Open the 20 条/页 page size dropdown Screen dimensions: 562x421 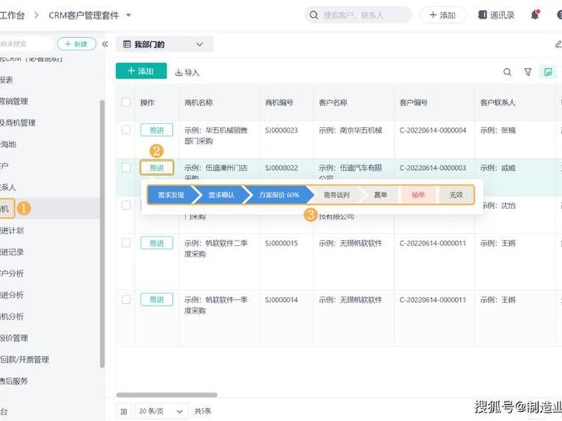click(161, 411)
